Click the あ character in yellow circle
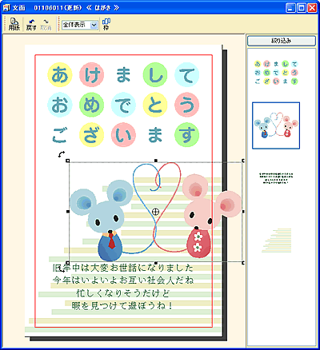This screenshot has height=350, width=320. click(60, 74)
